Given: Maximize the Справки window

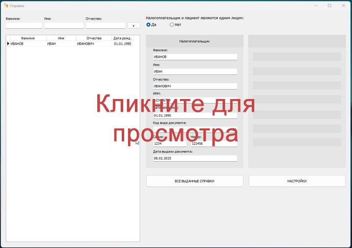Looking at the screenshot, I should click(330, 5).
